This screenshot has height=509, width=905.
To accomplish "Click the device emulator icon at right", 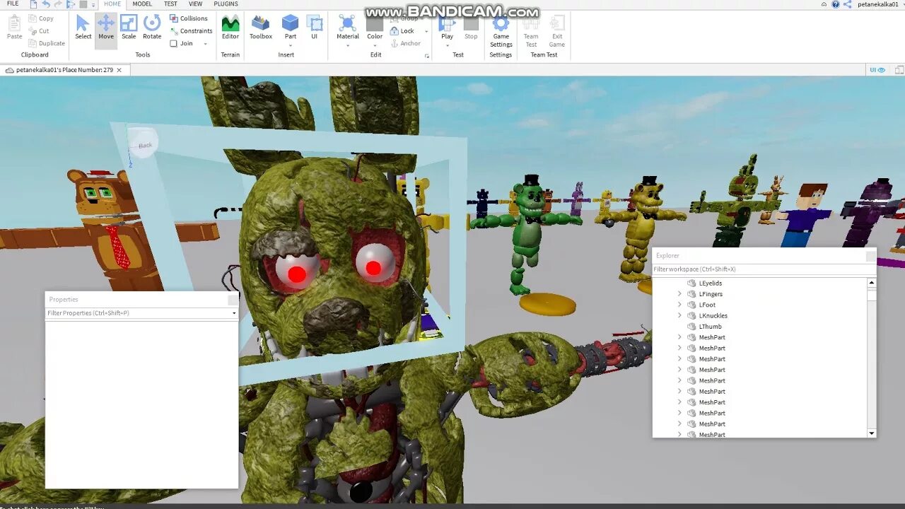I will pyautogui.click(x=899, y=70).
